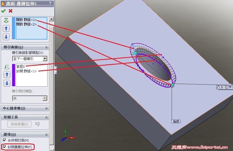Click the 拖曳草圖(D) button
Viewport: 233px width, 151px height.
[x=19, y=124]
